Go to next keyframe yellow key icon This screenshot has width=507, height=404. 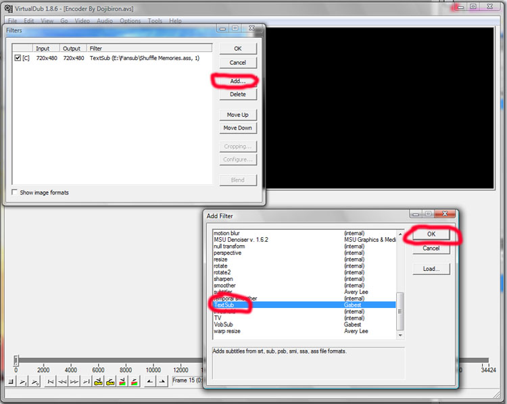[110, 382]
